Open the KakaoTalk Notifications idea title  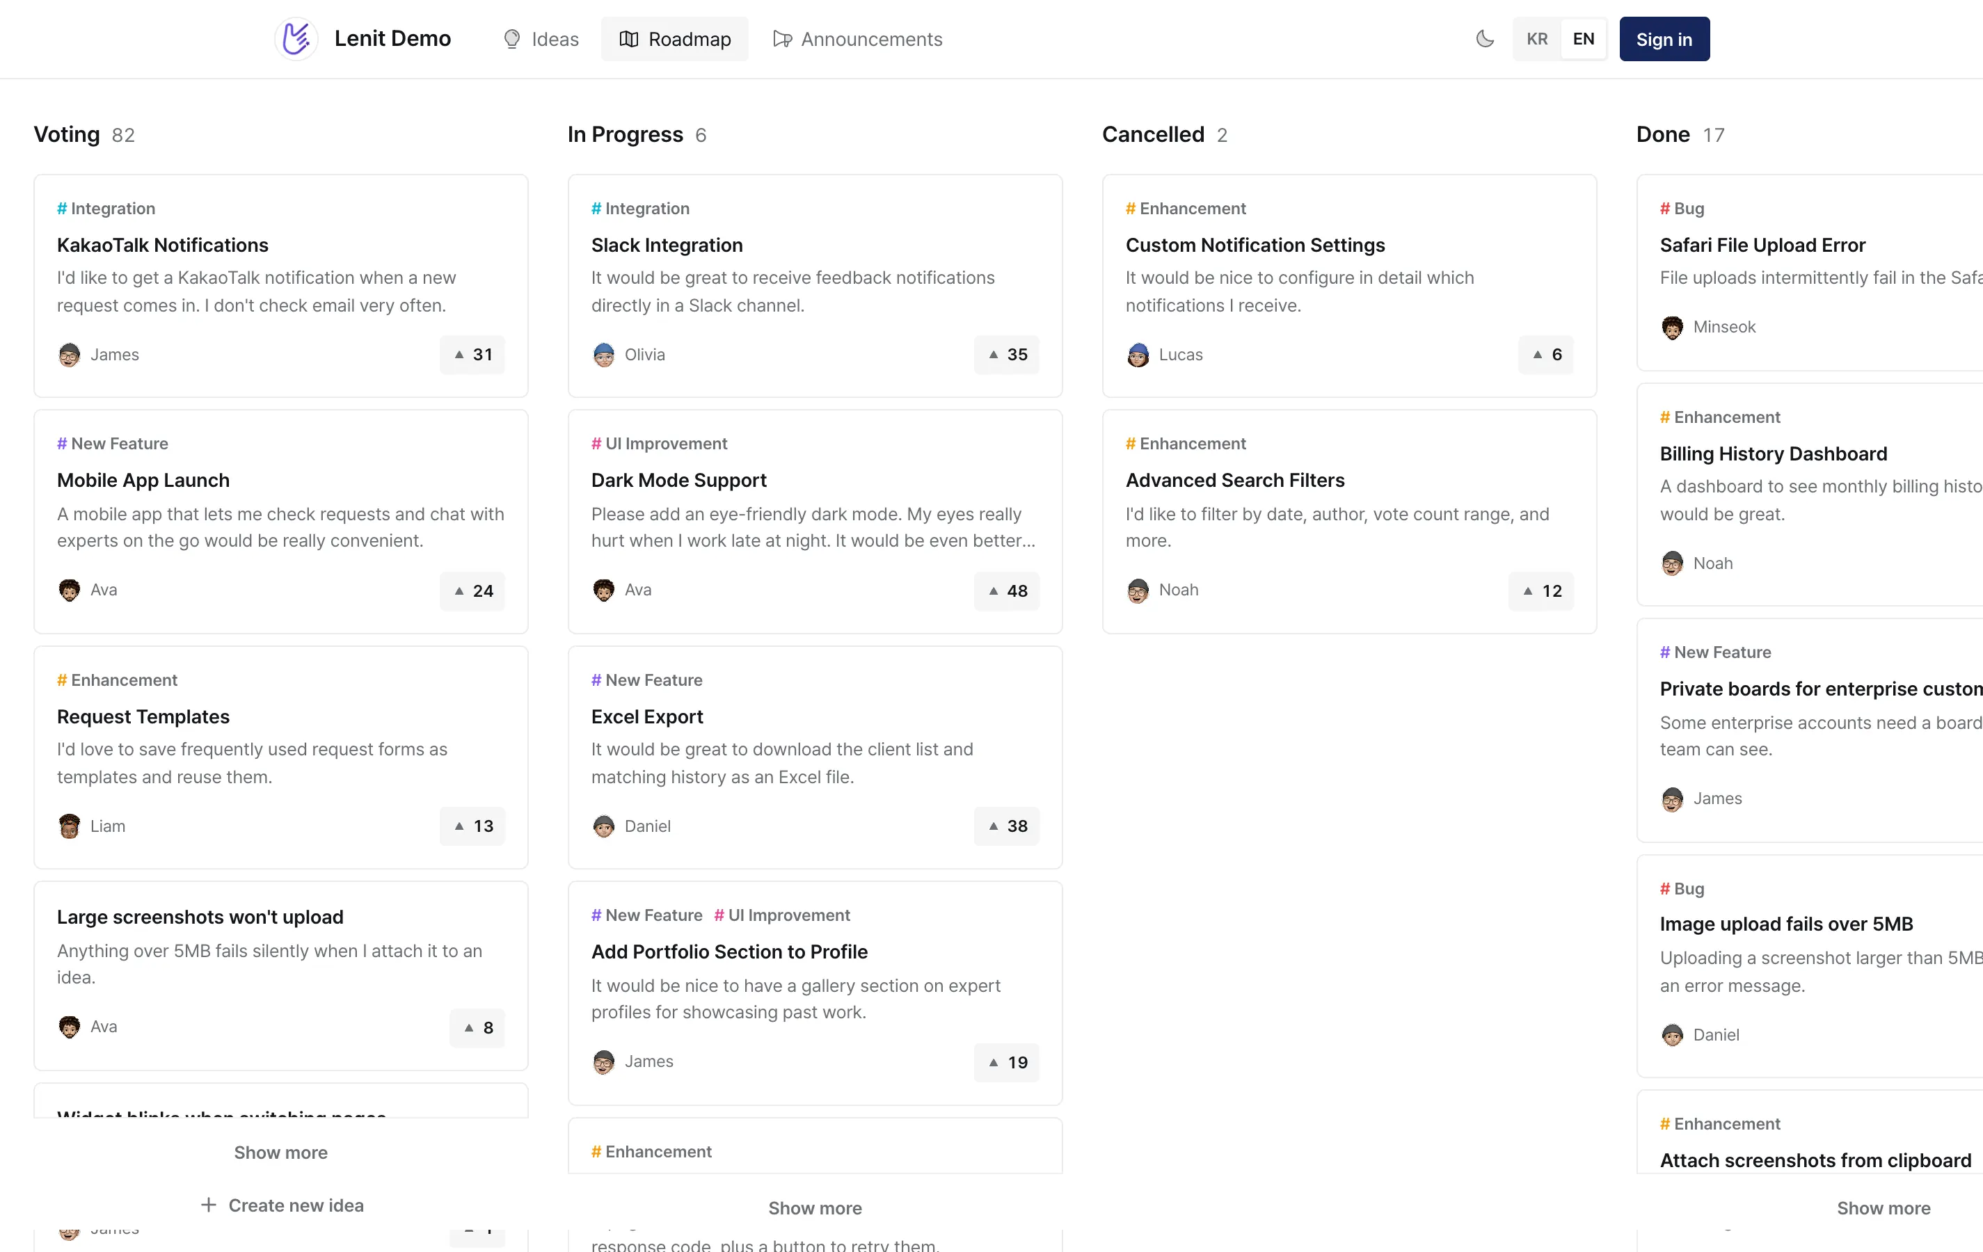click(162, 244)
